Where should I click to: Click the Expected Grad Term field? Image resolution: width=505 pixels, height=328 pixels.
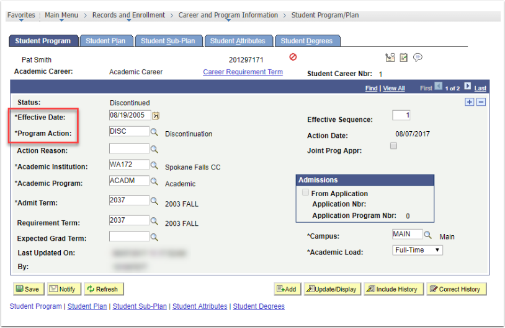point(129,236)
